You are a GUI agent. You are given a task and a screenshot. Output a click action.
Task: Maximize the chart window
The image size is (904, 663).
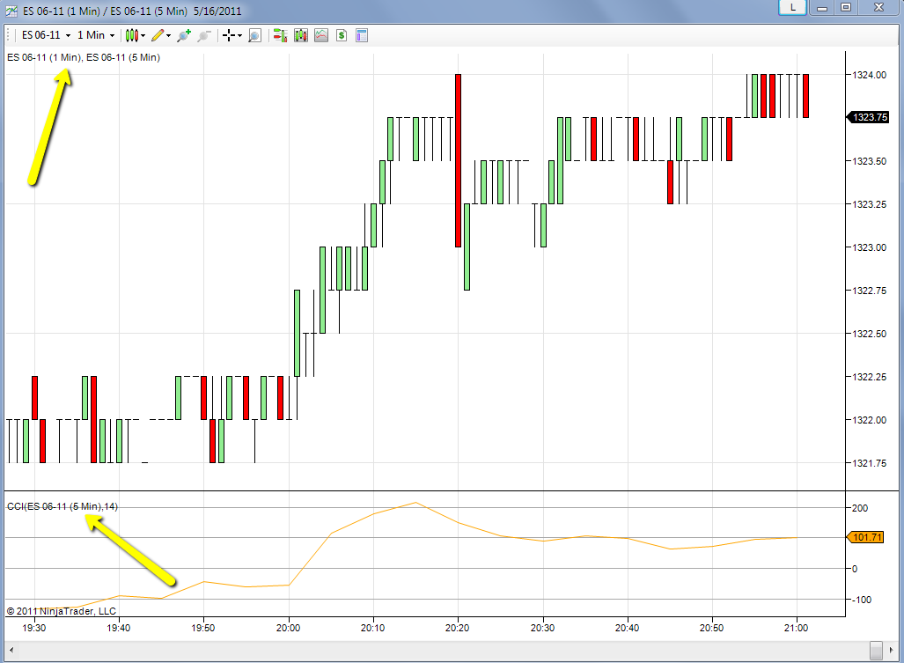(x=846, y=8)
